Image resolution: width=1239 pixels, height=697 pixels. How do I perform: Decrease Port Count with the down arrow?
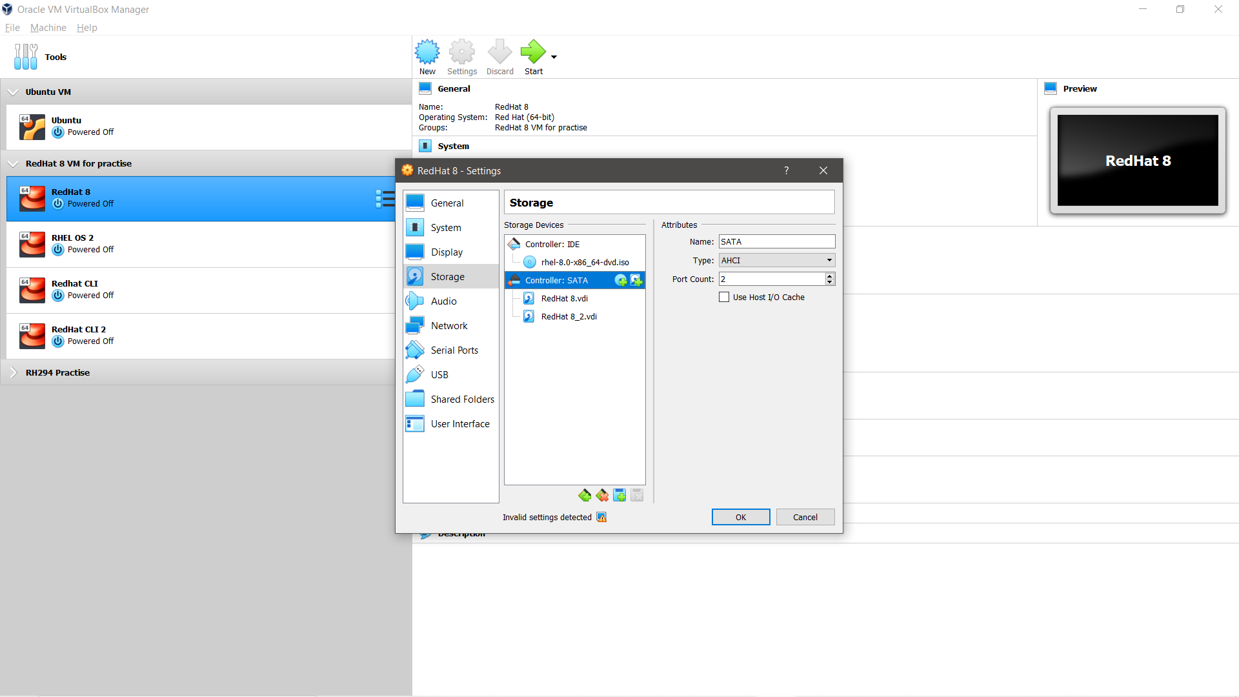[x=830, y=282]
